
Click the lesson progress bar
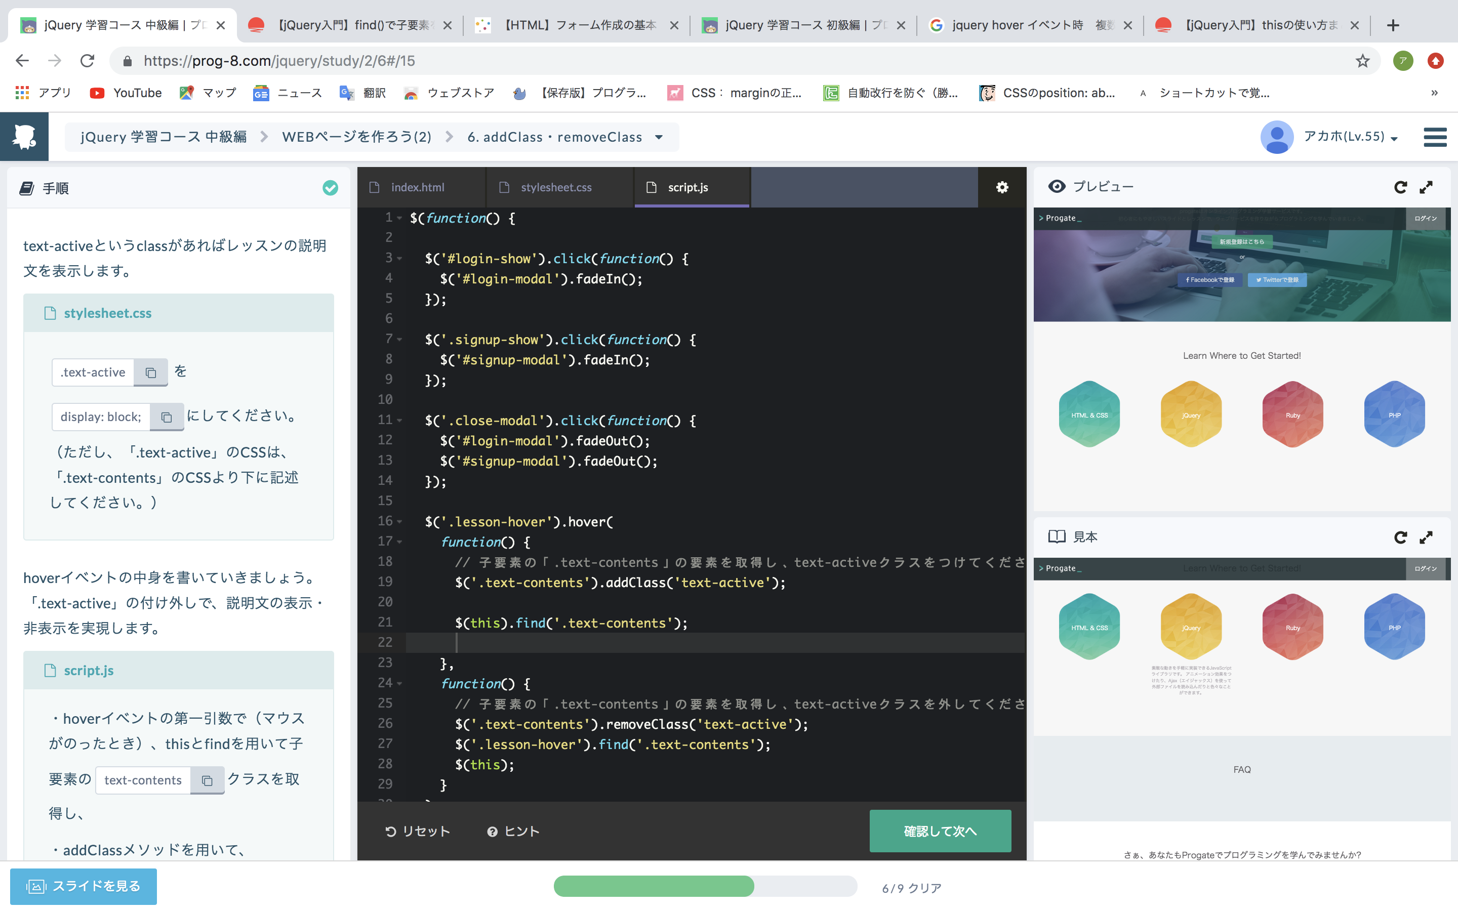coord(705,886)
